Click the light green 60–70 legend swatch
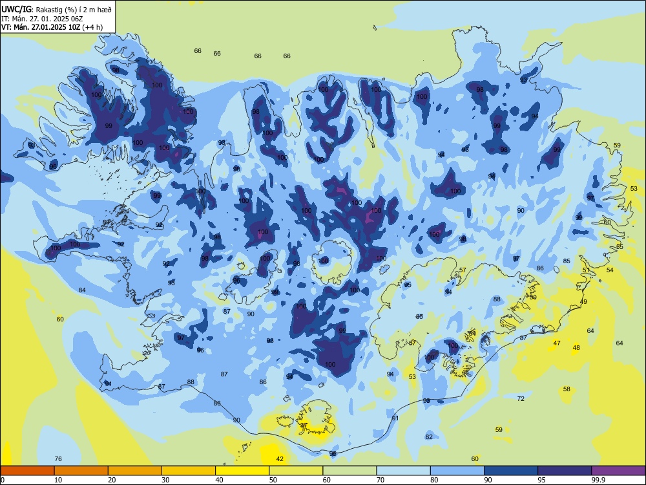Viewport: 646px width, 485px height. click(349, 471)
